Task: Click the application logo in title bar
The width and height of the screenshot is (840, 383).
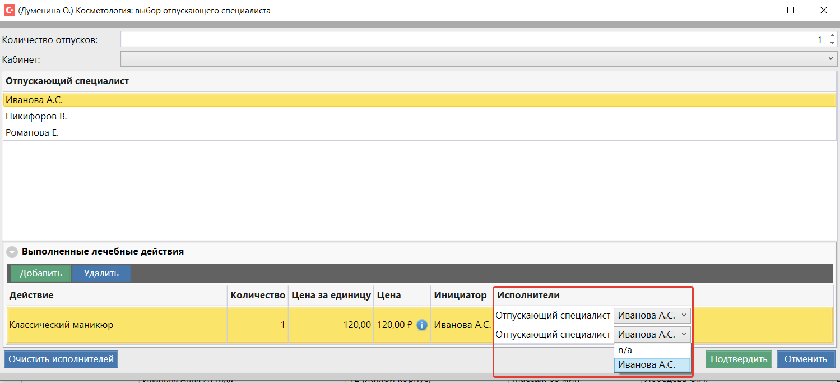Action: pyautogui.click(x=9, y=10)
